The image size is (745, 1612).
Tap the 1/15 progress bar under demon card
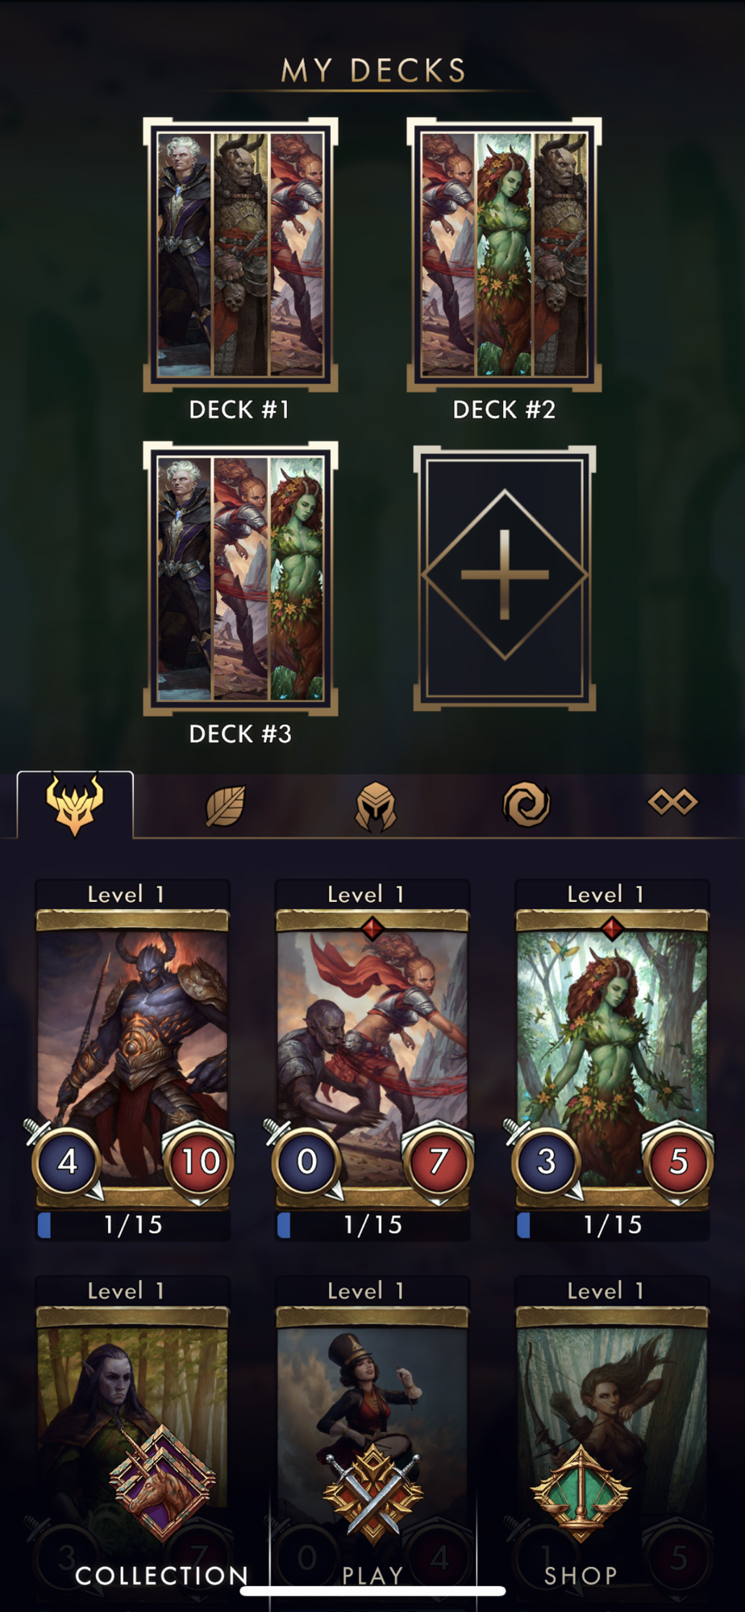(133, 1225)
